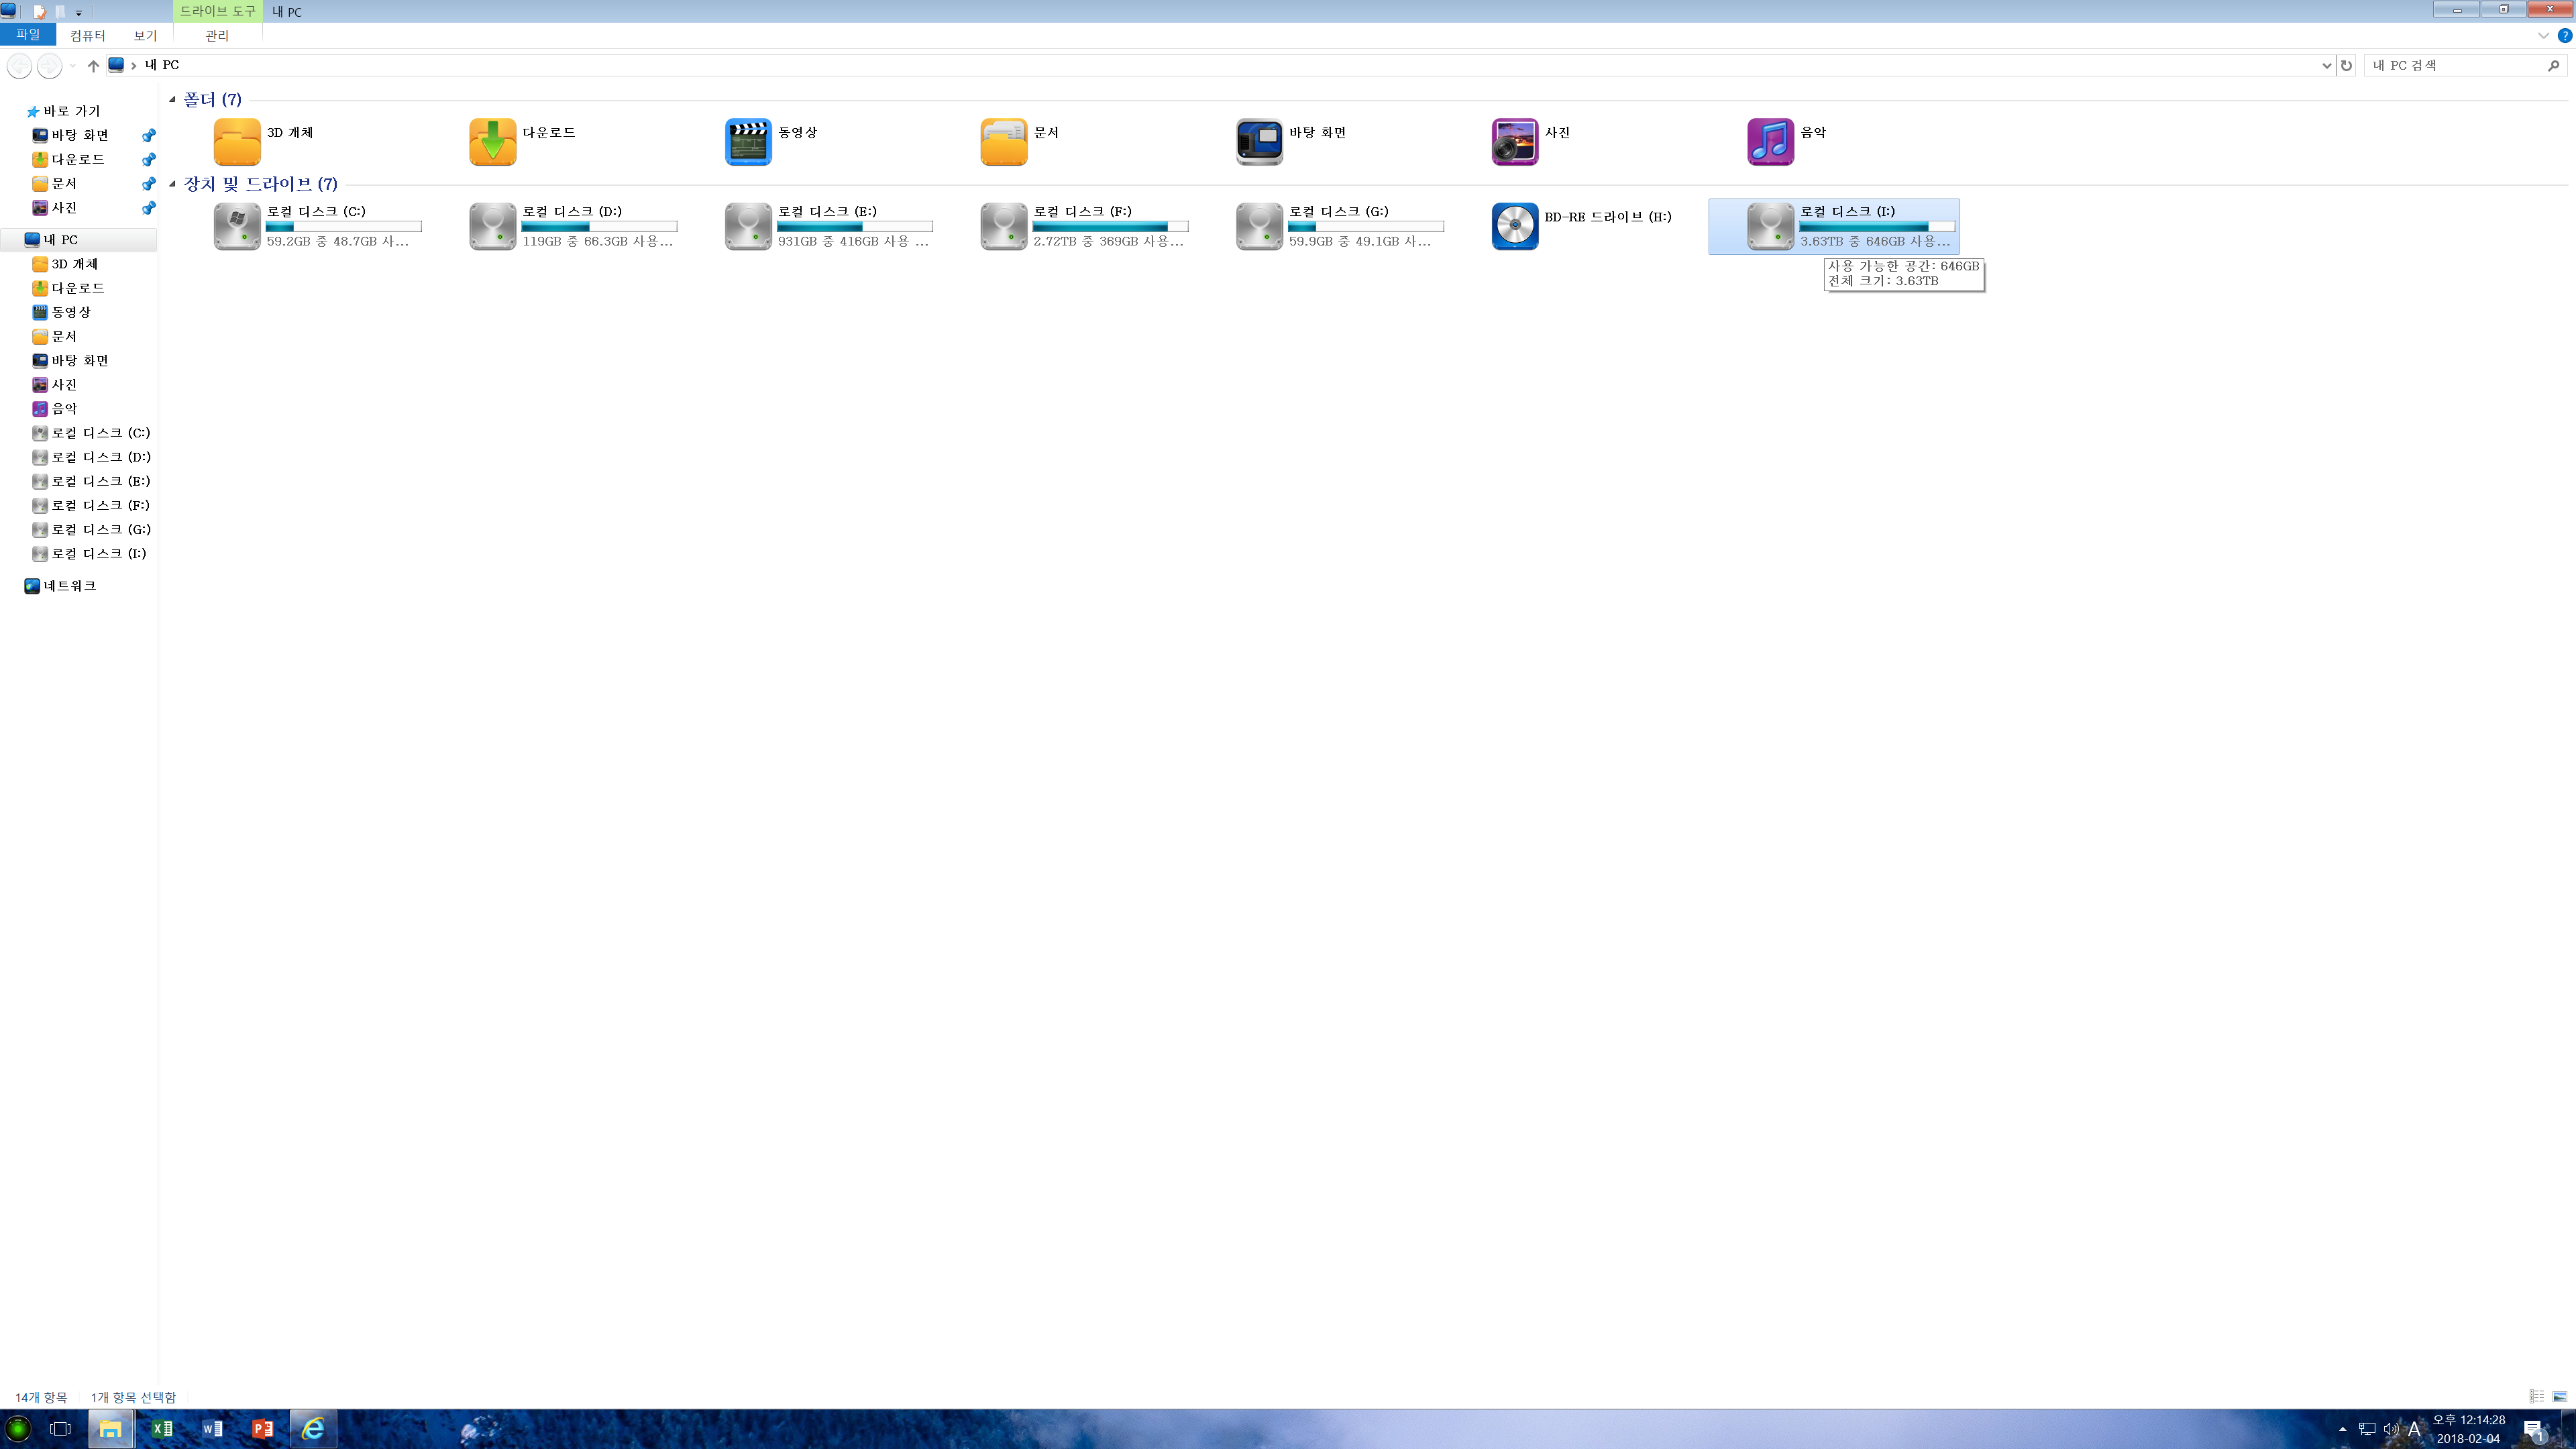This screenshot has width=2576, height=1449.
Task: Open the 동영상 folder icon
Action: 748,142
